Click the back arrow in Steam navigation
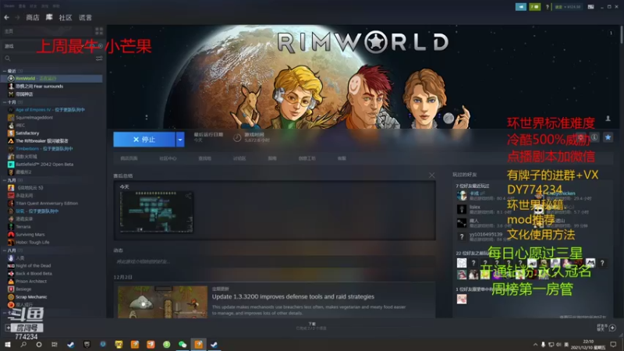This screenshot has width=624, height=351. pyautogui.click(x=6, y=17)
